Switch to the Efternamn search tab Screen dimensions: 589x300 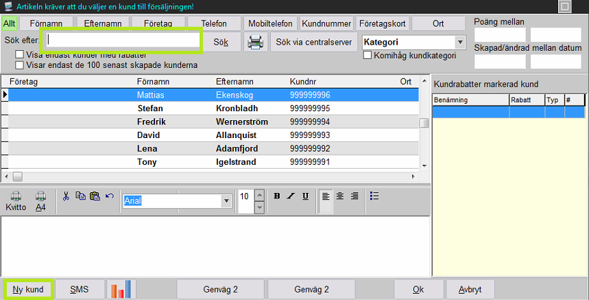[103, 23]
